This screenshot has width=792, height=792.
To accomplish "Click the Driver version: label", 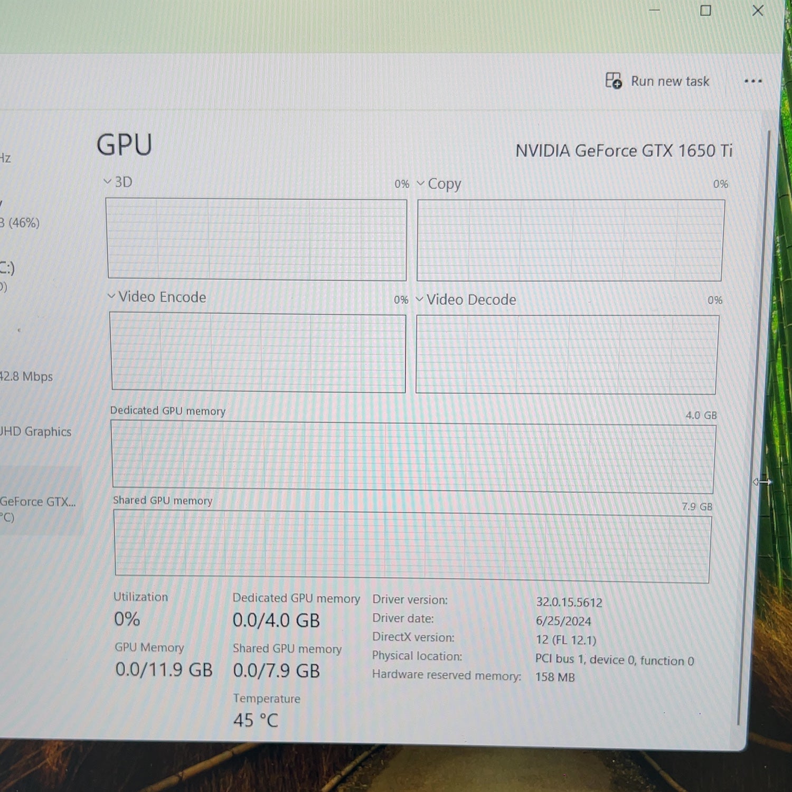I will pyautogui.click(x=410, y=600).
